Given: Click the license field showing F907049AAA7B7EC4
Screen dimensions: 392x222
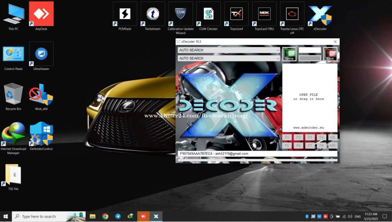Looking at the screenshot, I should pyautogui.click(x=257, y=154).
